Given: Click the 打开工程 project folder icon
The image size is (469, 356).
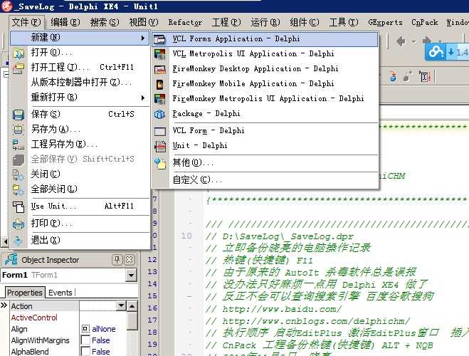Looking at the screenshot, I should (x=19, y=68).
